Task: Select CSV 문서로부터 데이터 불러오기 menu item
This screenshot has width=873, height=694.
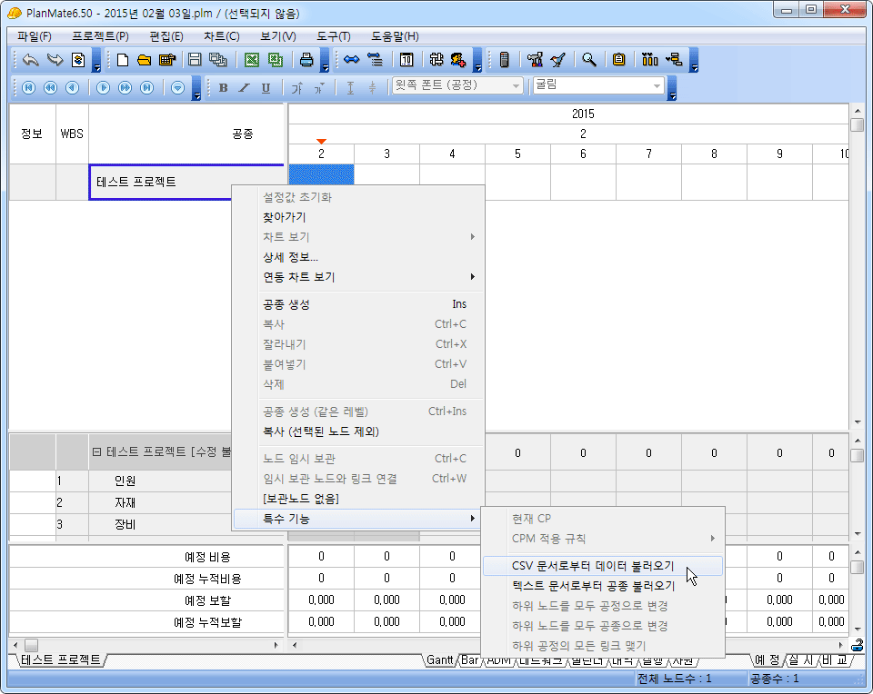Action: (x=593, y=565)
